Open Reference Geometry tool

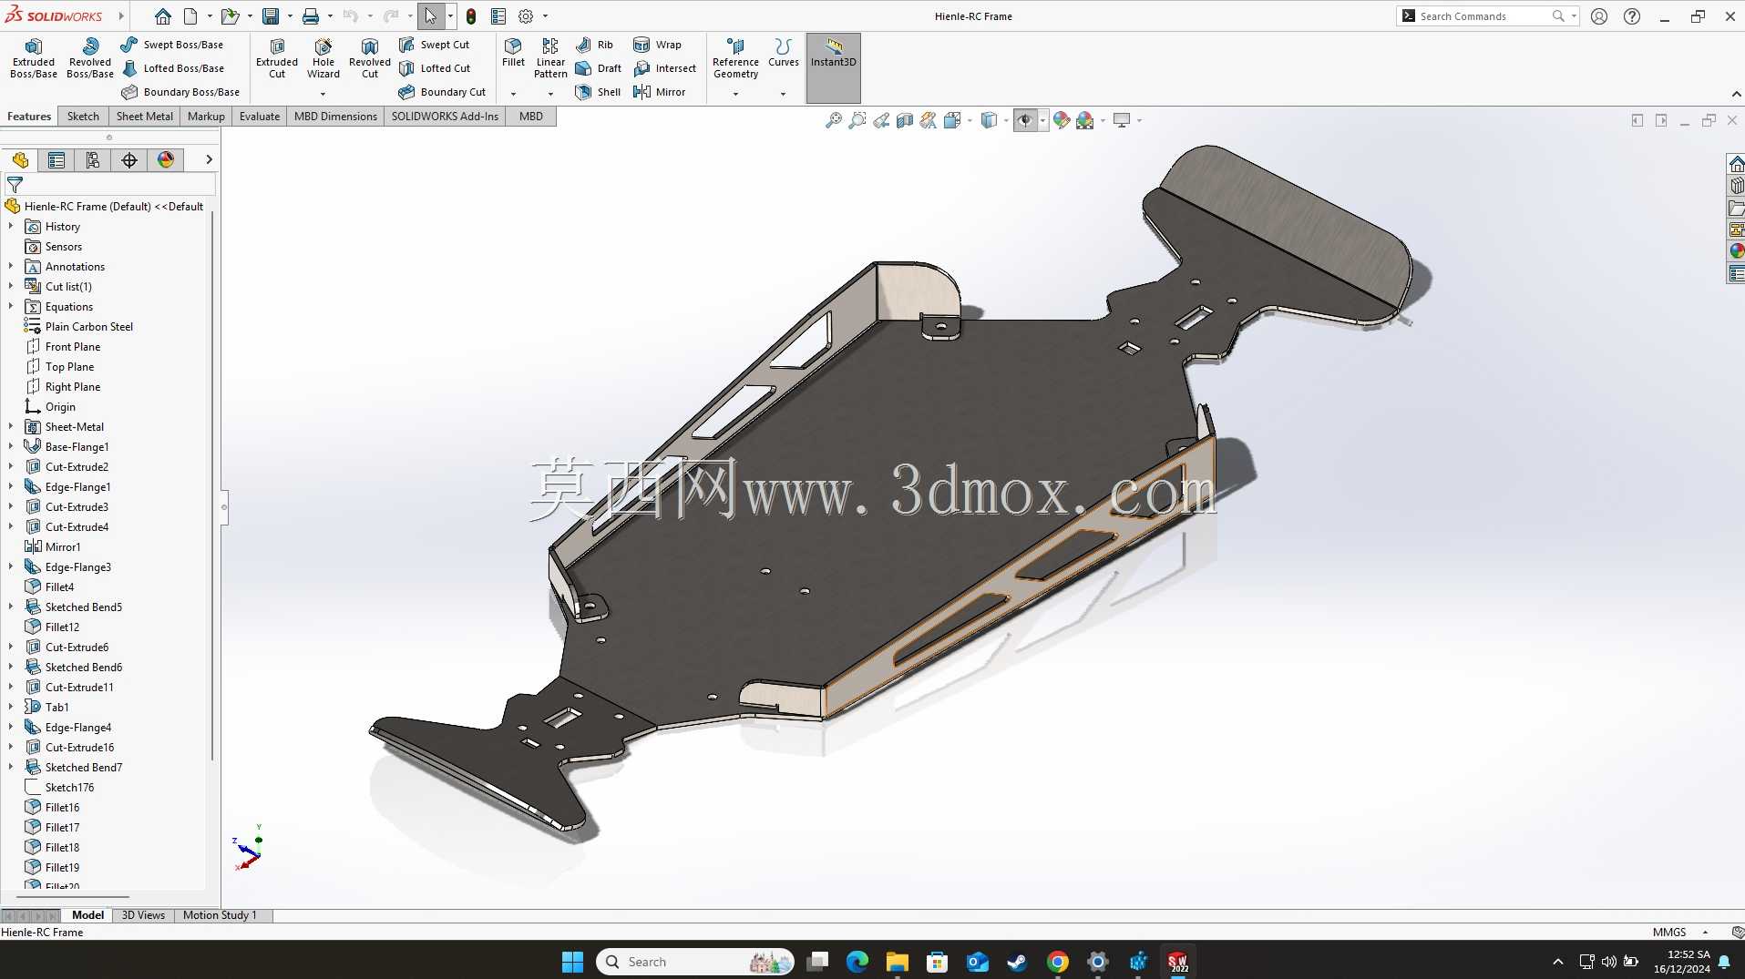point(735,58)
